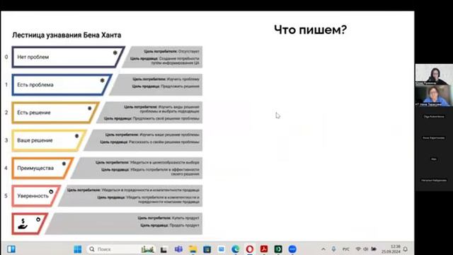Open File Explorer from the taskbar
Screen dimensions: 453x255
[x=193, y=249]
